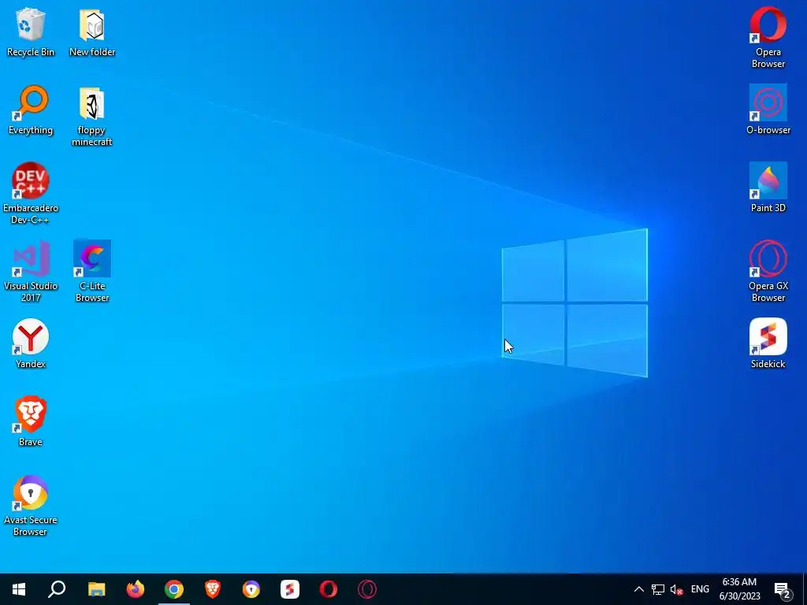This screenshot has width=807, height=605.
Task: Select the Brave desktop shortcut
Action: pos(31,421)
